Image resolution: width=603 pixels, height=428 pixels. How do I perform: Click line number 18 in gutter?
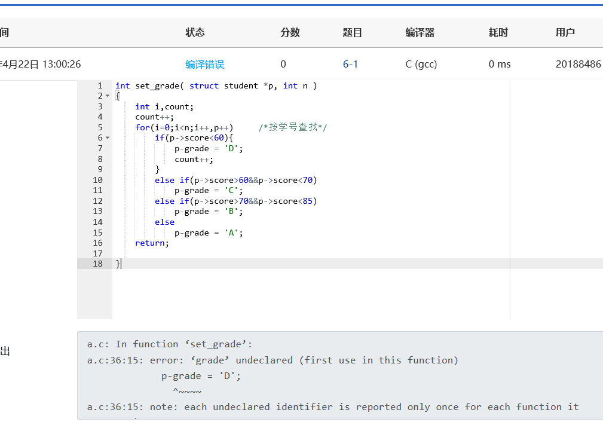pyautogui.click(x=97, y=264)
